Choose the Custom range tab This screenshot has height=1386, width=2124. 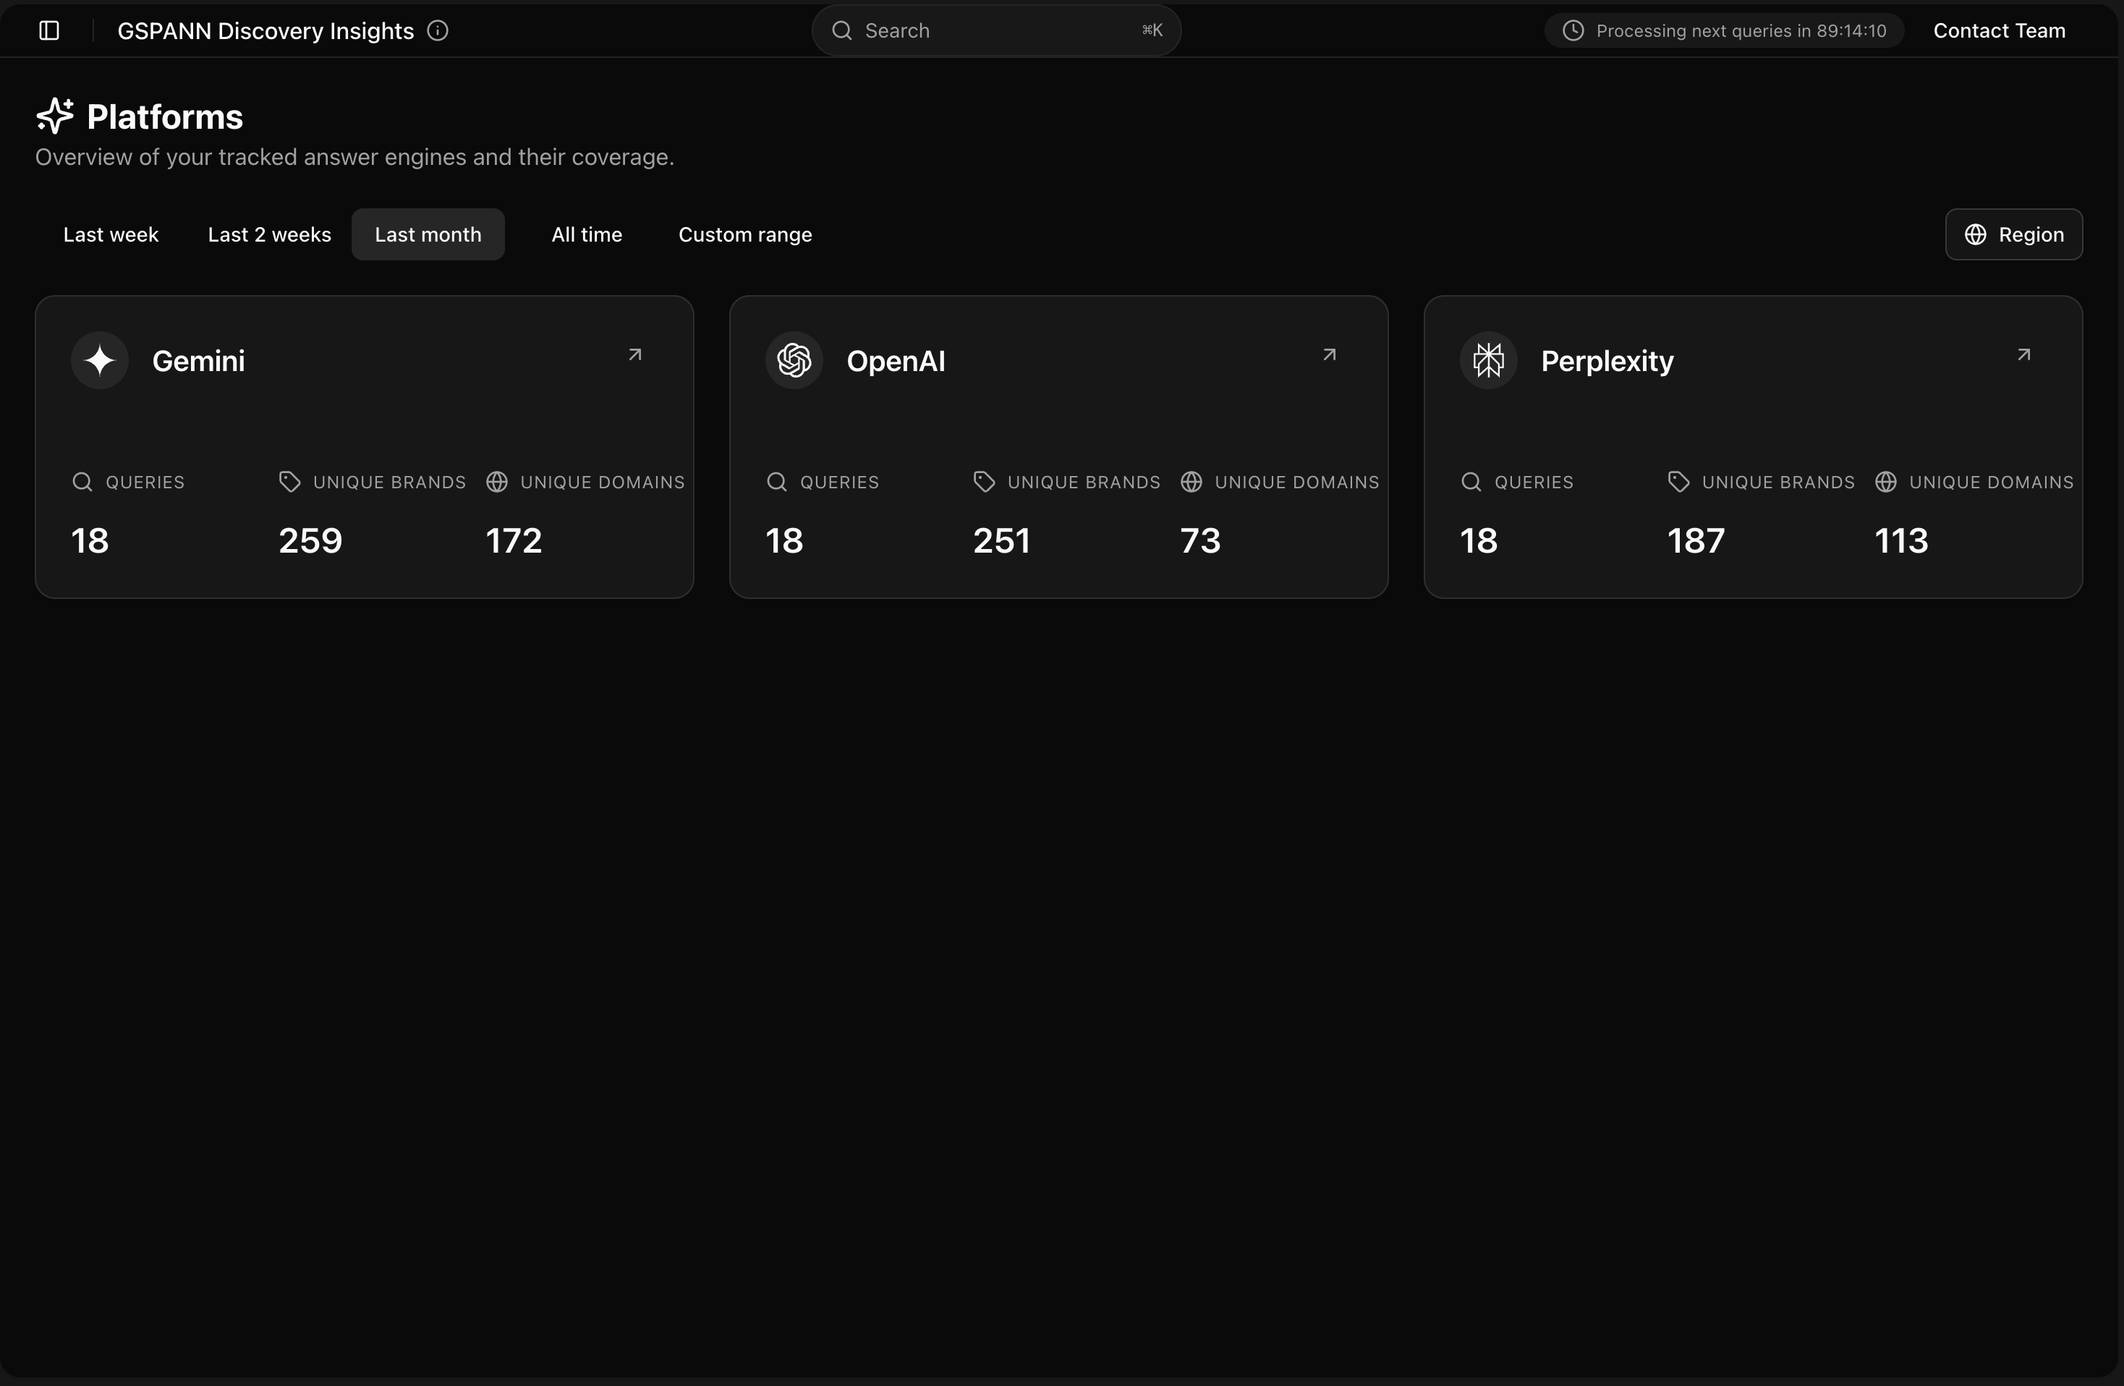pyautogui.click(x=745, y=234)
